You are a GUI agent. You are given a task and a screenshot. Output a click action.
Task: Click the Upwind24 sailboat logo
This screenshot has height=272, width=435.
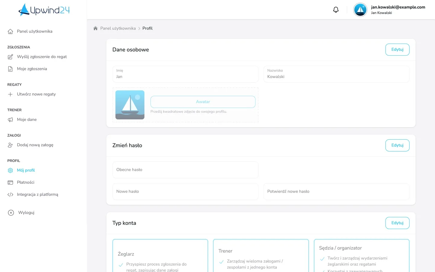[44, 10]
